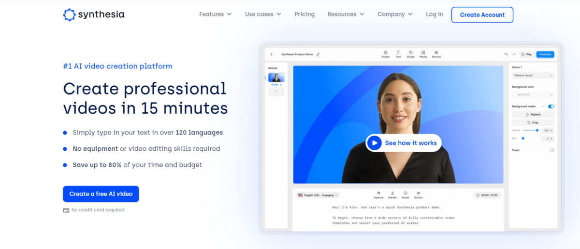
Task: Click the Synthesia logo
Action: 94,14
